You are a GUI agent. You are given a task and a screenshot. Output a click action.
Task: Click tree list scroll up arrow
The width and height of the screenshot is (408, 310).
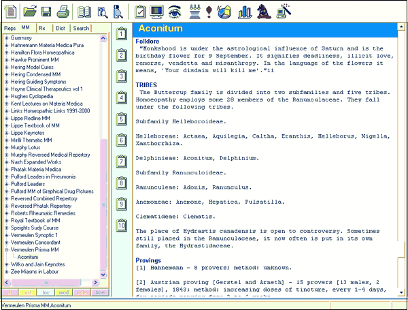[103, 38]
